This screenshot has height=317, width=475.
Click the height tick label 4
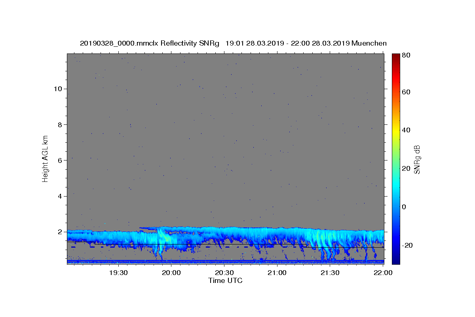point(60,196)
